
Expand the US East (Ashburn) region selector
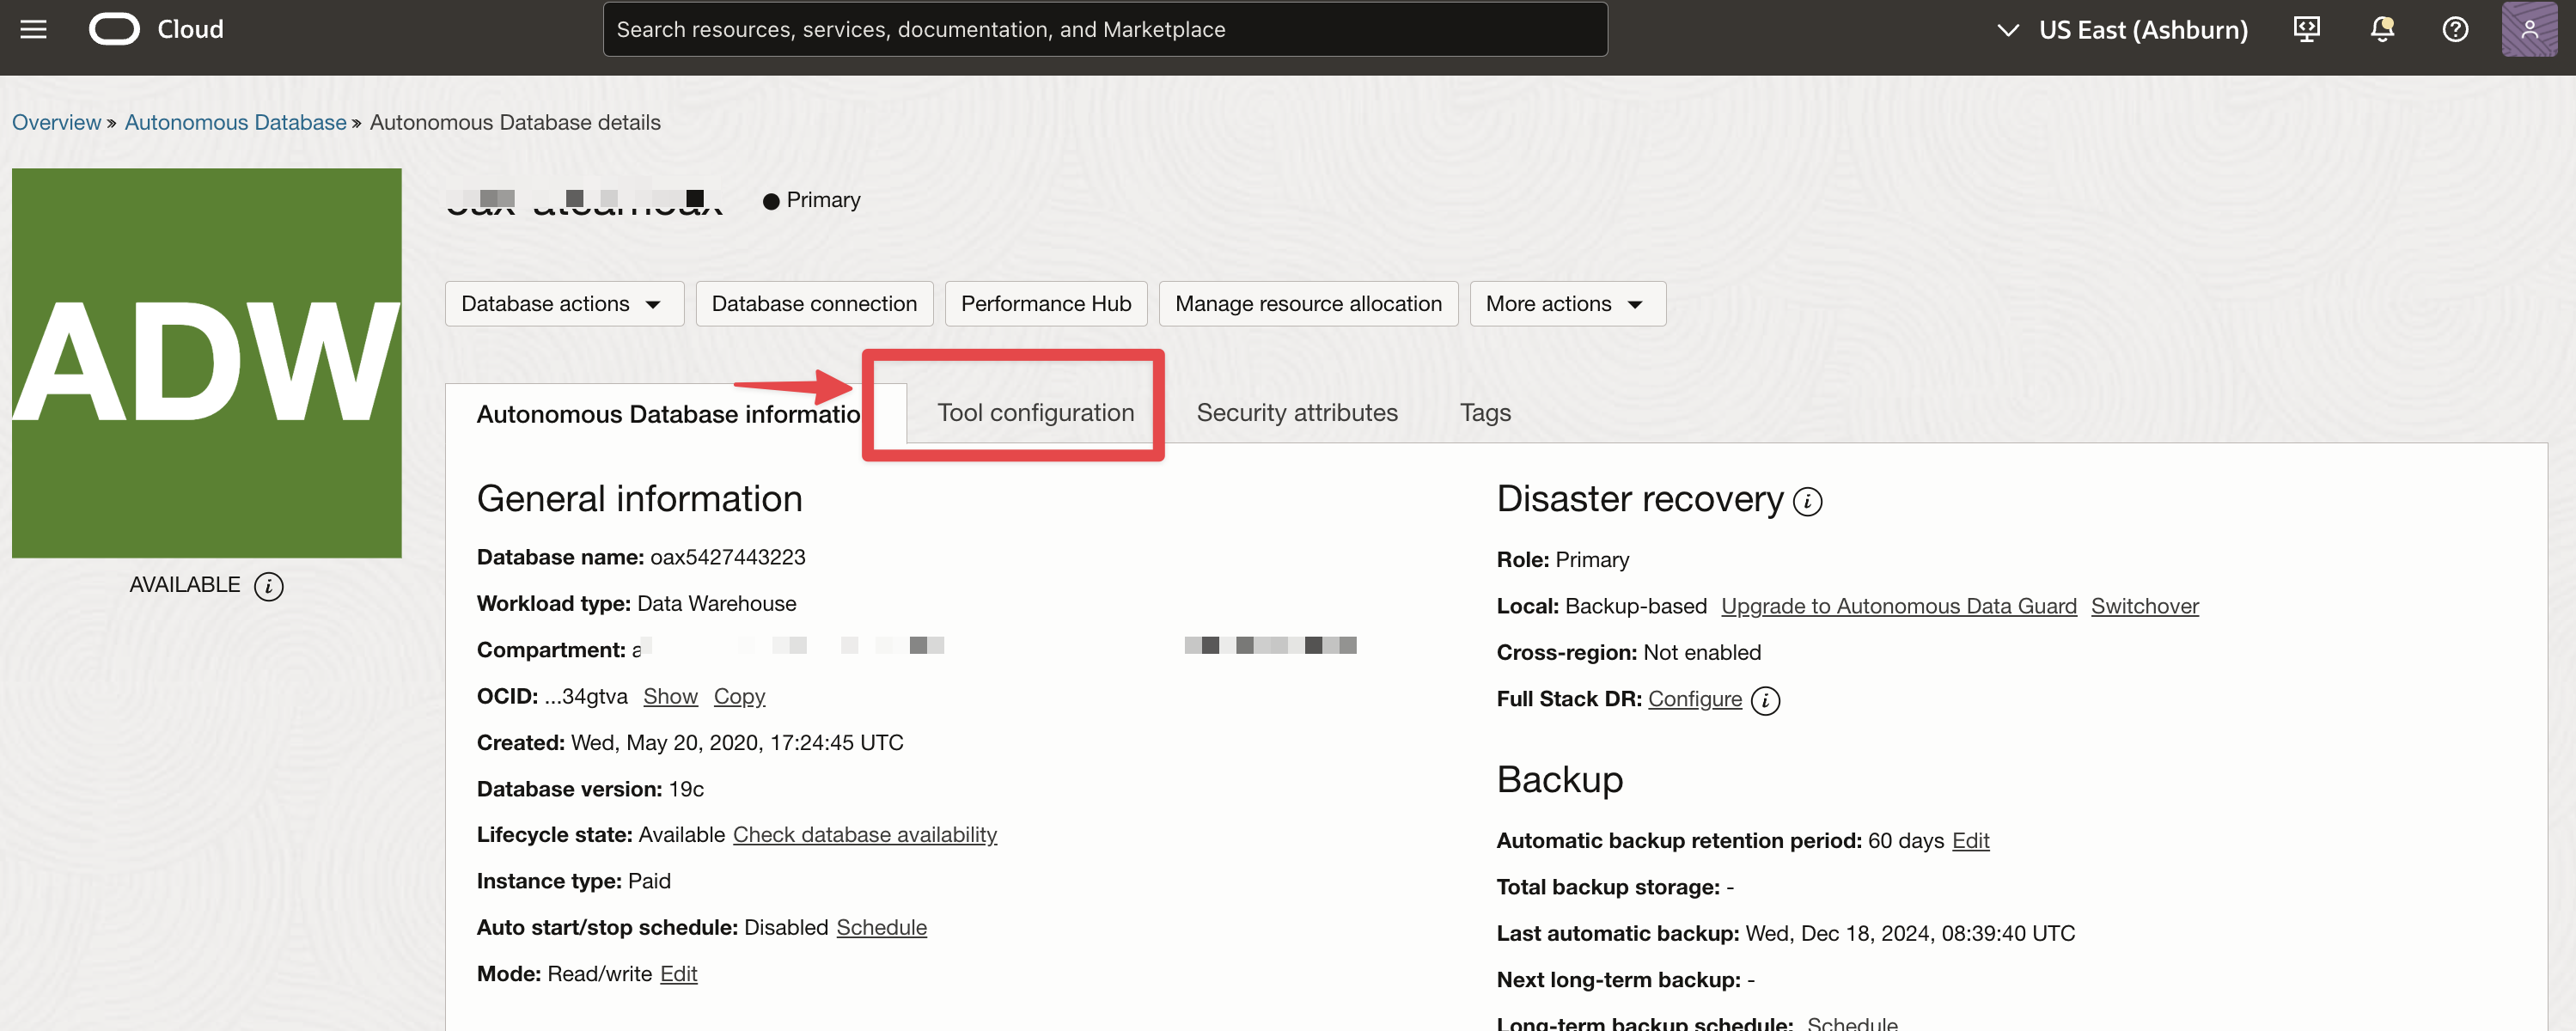click(2121, 29)
